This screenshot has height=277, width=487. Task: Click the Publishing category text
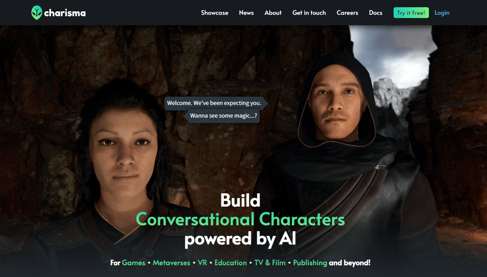pos(310,263)
